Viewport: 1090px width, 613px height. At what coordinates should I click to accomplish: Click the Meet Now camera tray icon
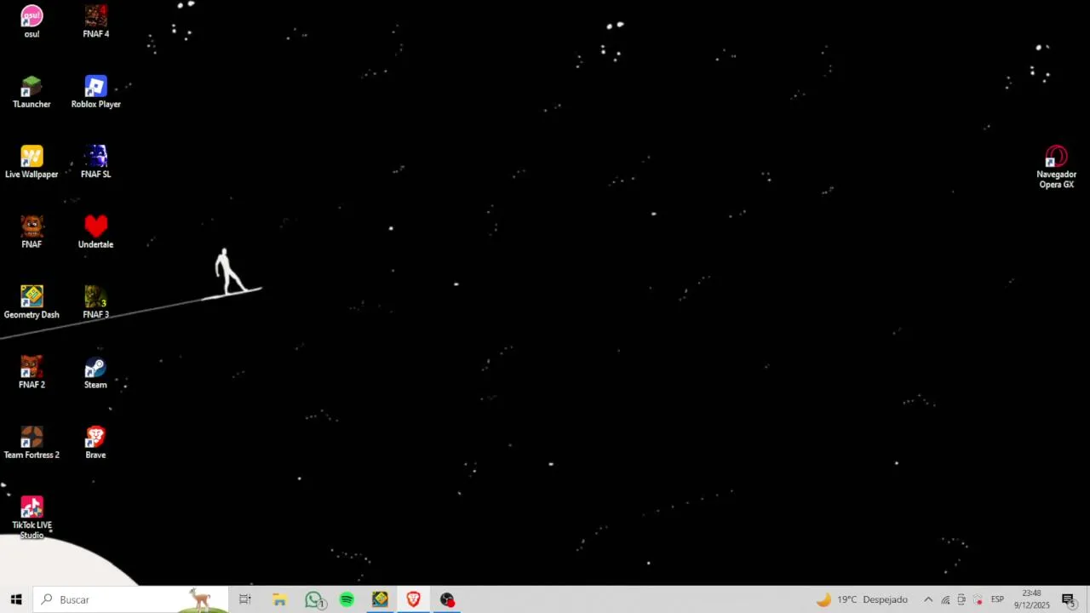[x=961, y=599]
